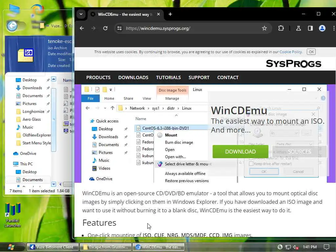The width and height of the screenshot is (336, 252).
Task: Click the round tray icon left of network
Action: (x=280, y=247)
